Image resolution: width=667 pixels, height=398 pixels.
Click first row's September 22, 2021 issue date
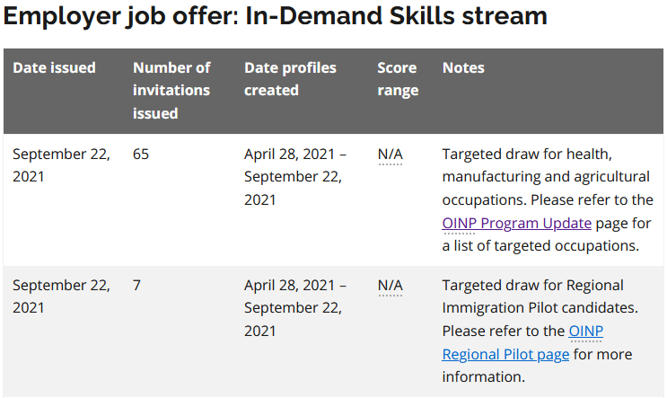click(61, 165)
